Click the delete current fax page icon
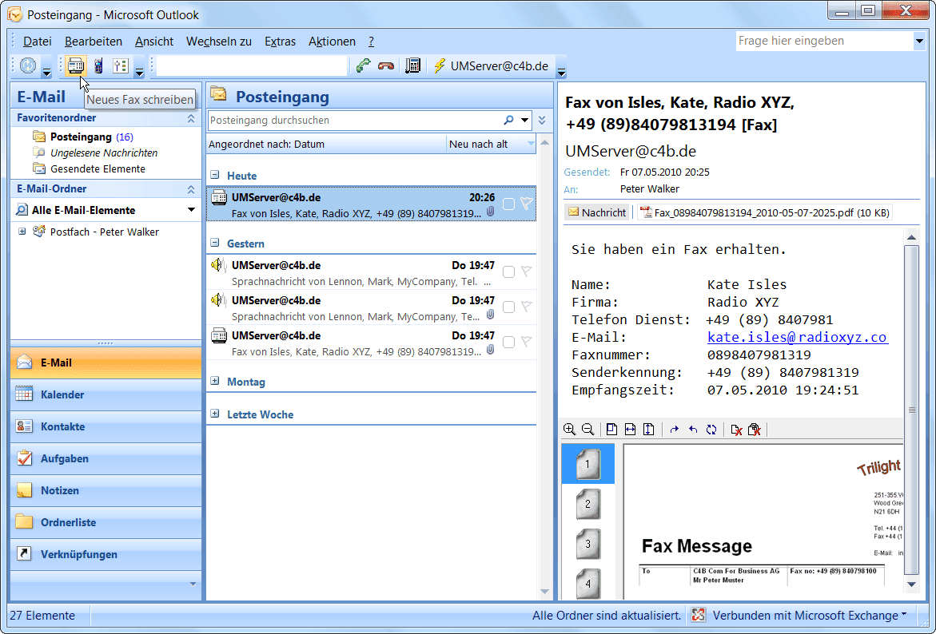 (736, 430)
